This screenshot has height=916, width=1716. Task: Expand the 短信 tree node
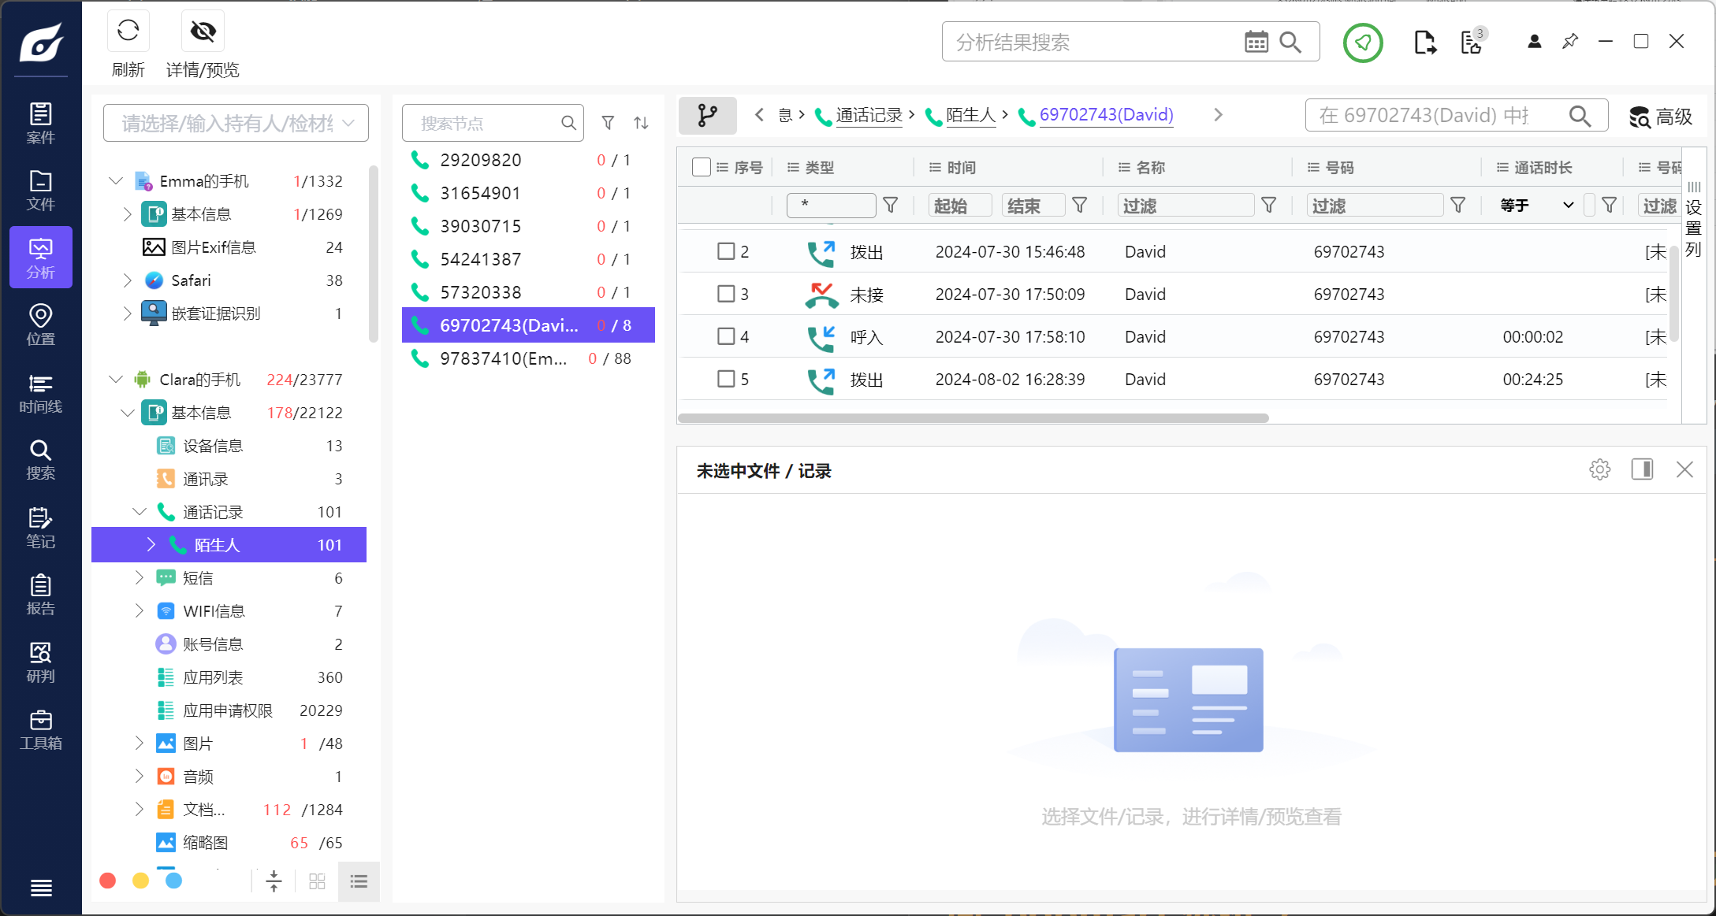pos(140,578)
